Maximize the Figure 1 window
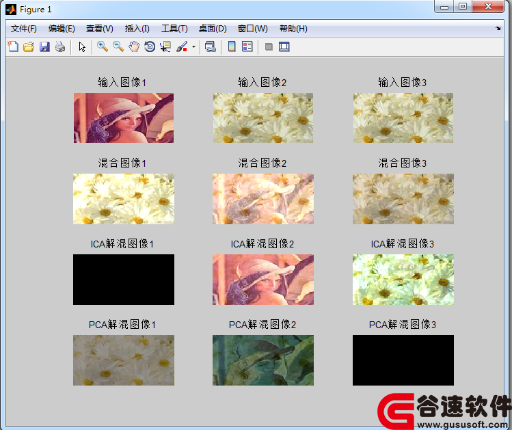The width and height of the screenshot is (512, 430). point(462,7)
